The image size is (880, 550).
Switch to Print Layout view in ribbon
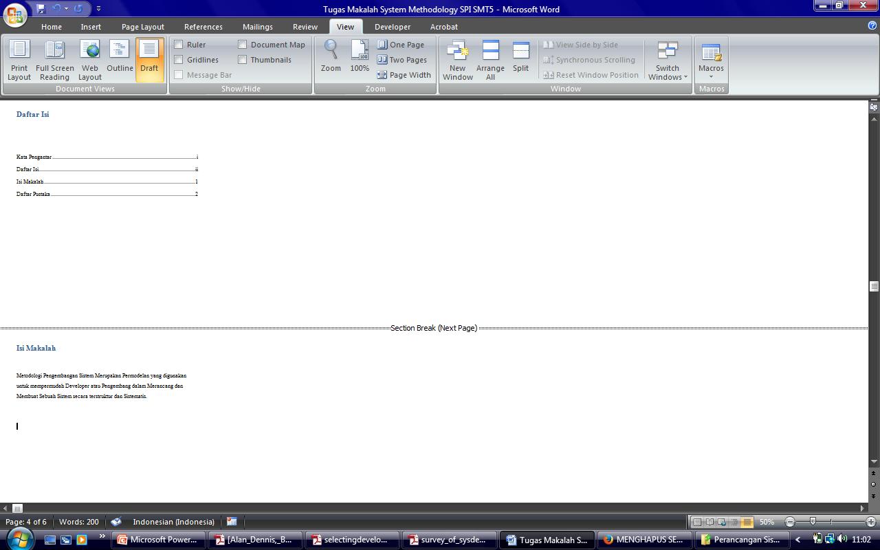tap(19, 60)
